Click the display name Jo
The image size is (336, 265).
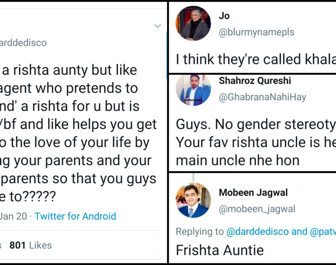point(224,16)
